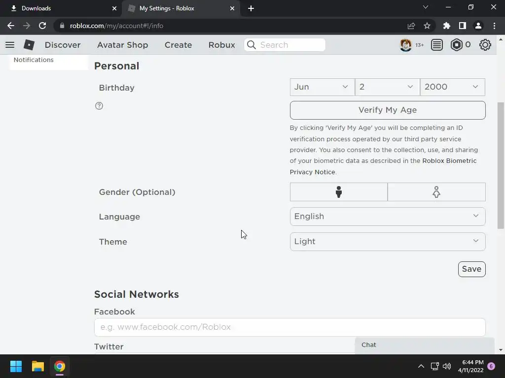Open the Windows Start menu
The width and height of the screenshot is (505, 378).
pos(16,366)
